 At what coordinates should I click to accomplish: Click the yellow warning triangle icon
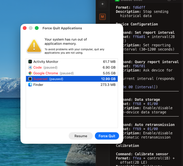click(x=34, y=46)
